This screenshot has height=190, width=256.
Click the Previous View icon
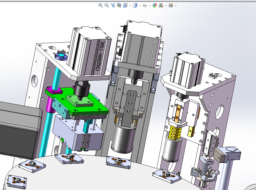tap(113, 5)
